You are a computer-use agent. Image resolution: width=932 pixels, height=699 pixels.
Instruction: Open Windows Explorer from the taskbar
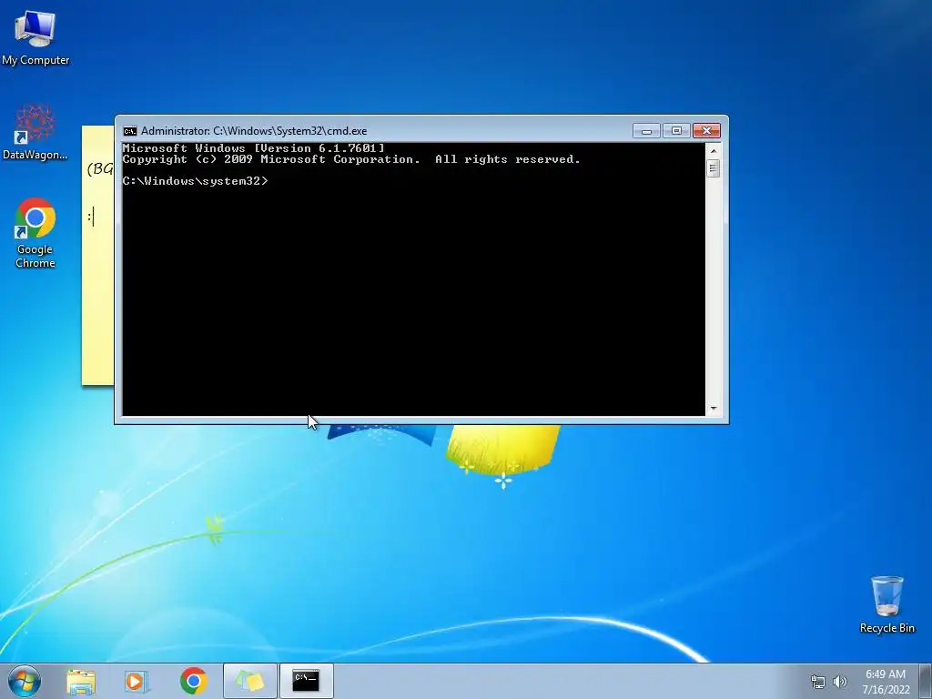[x=81, y=681]
